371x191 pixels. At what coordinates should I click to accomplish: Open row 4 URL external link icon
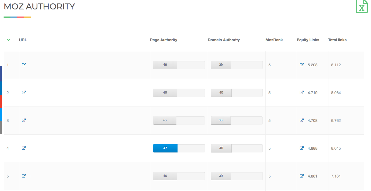click(x=24, y=148)
